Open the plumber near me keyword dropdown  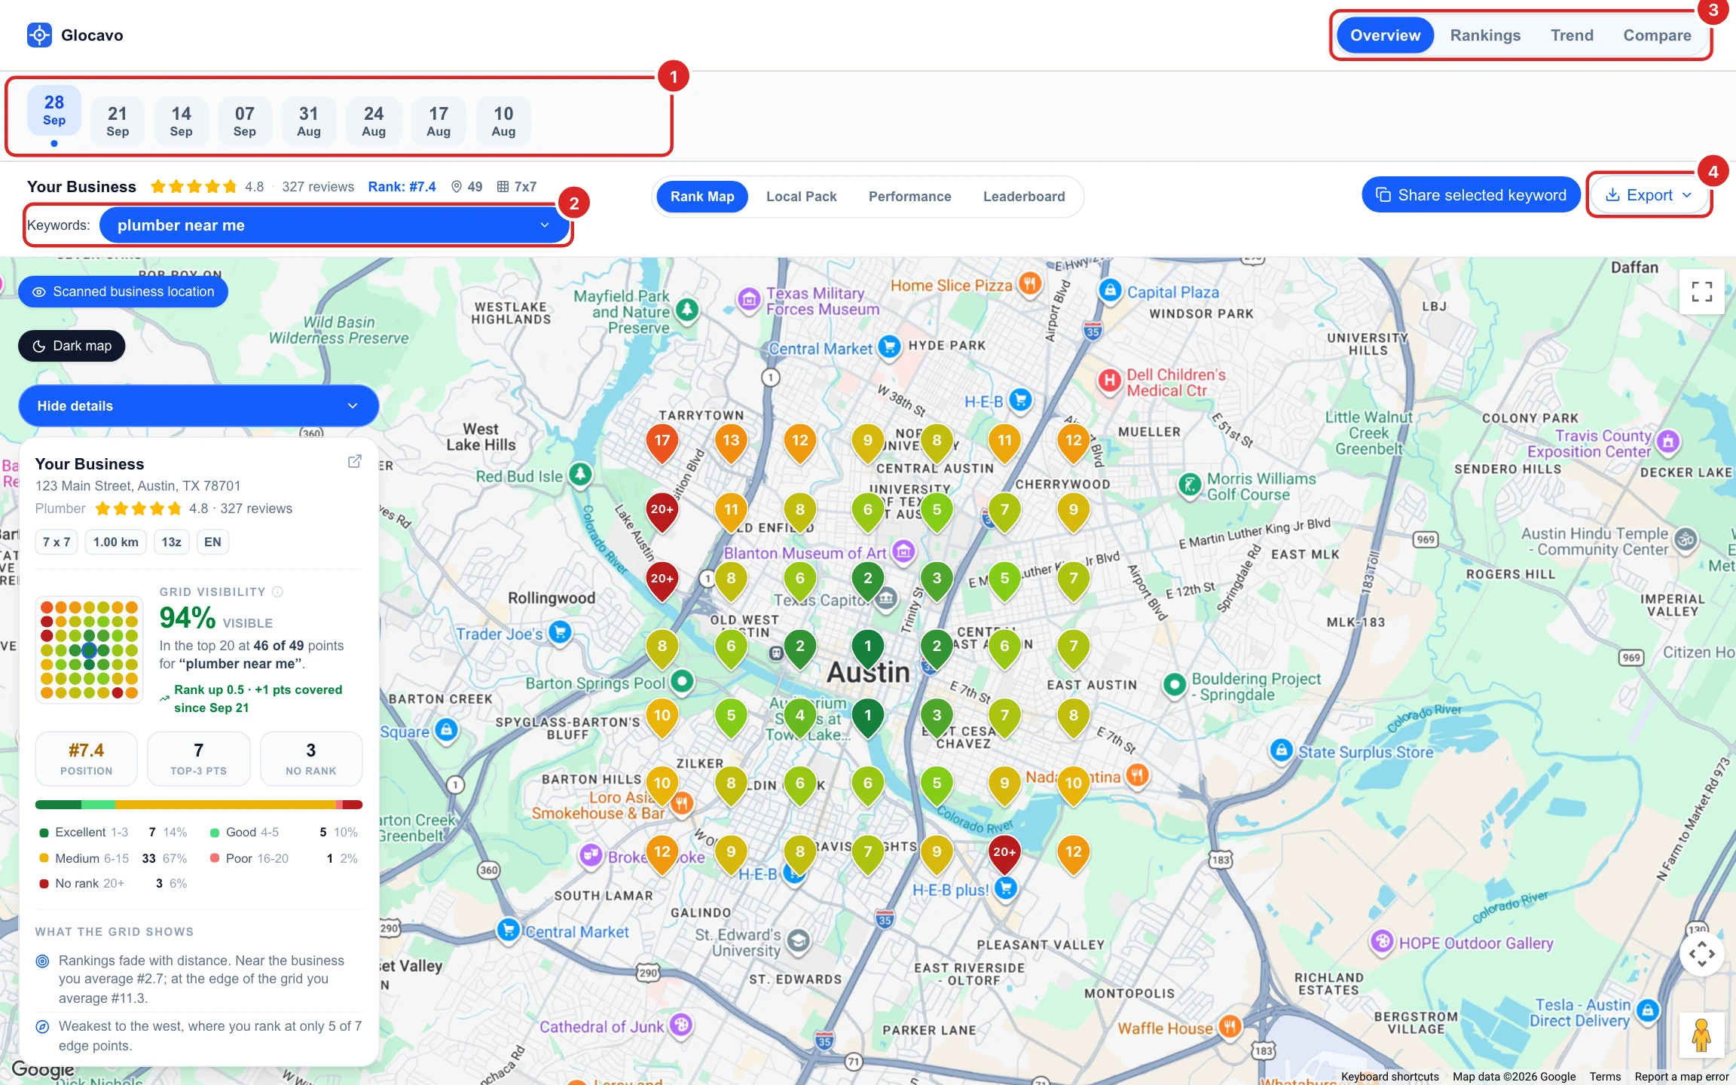pyautogui.click(x=334, y=225)
